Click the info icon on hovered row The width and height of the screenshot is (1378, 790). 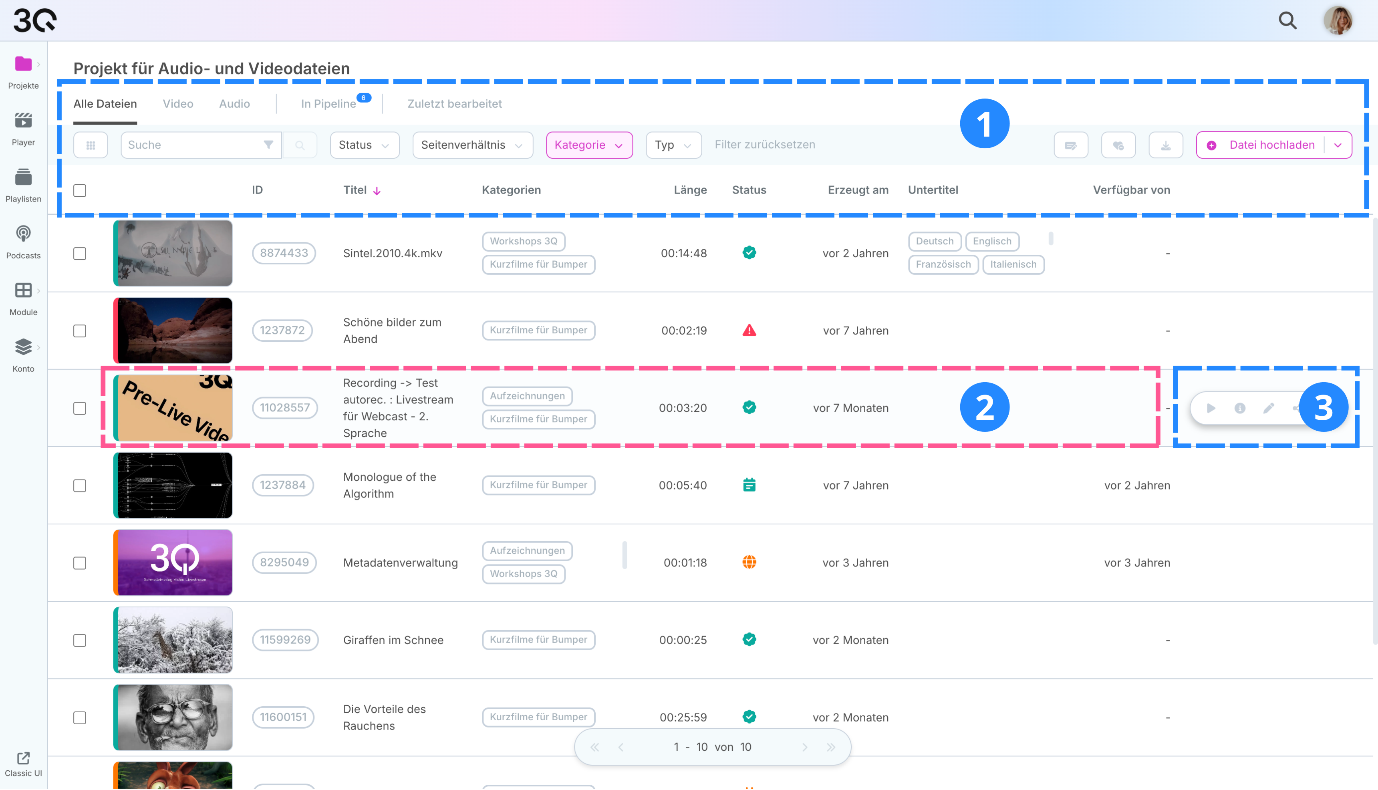(1240, 408)
